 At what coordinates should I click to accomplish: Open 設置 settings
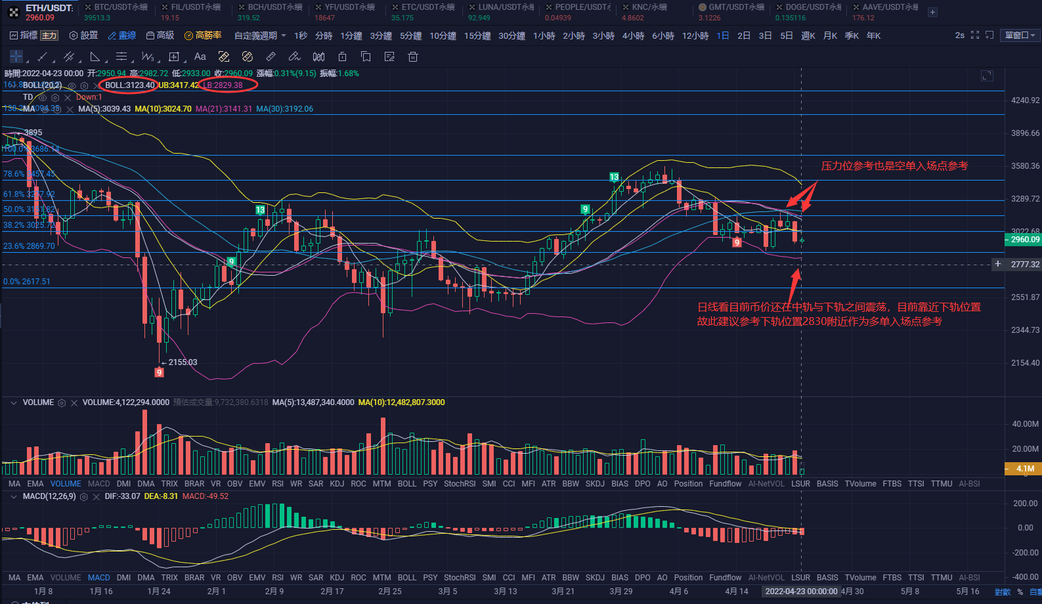click(83, 35)
